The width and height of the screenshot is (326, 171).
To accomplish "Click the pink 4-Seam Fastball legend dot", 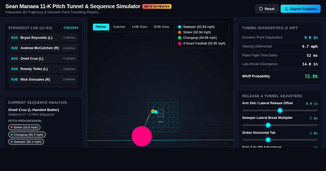I will [180, 43].
